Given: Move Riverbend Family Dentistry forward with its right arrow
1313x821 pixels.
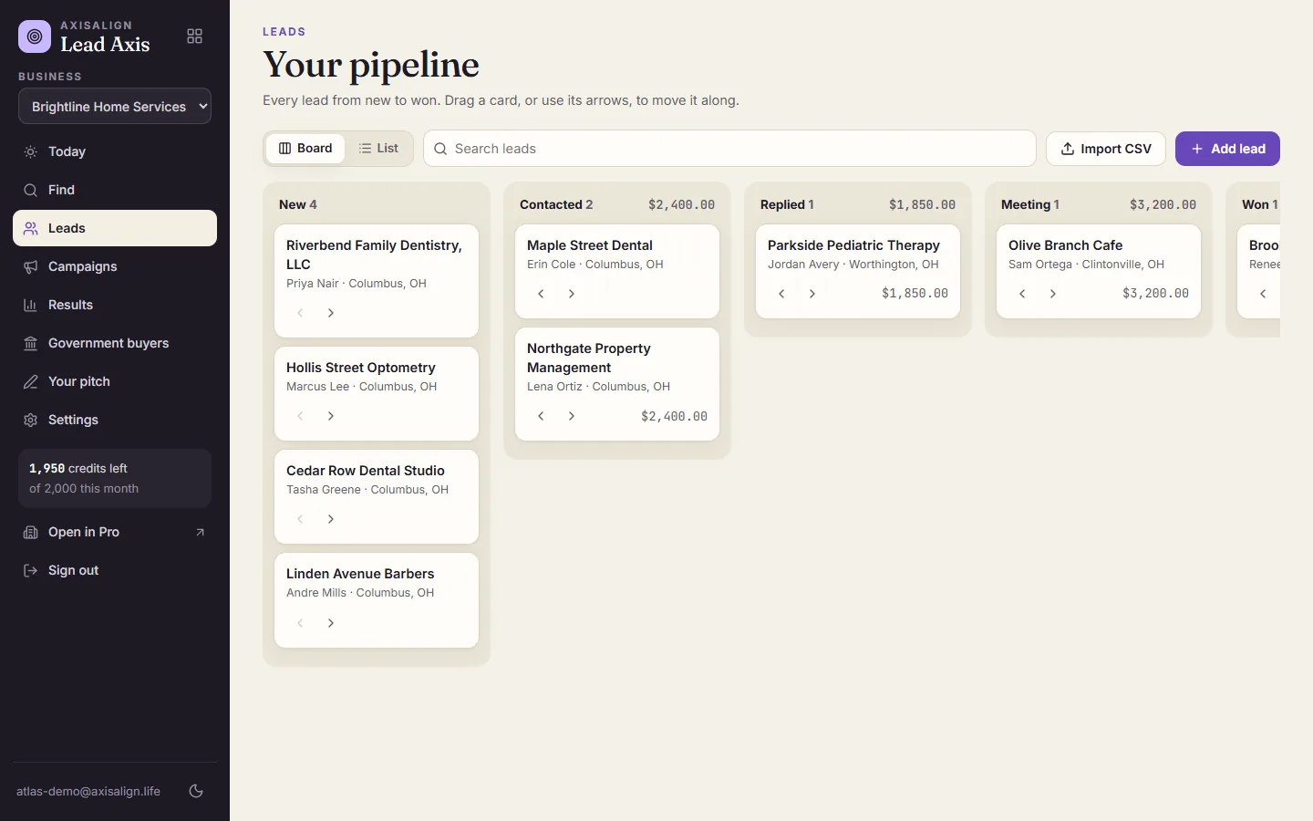Looking at the screenshot, I should click(331, 313).
